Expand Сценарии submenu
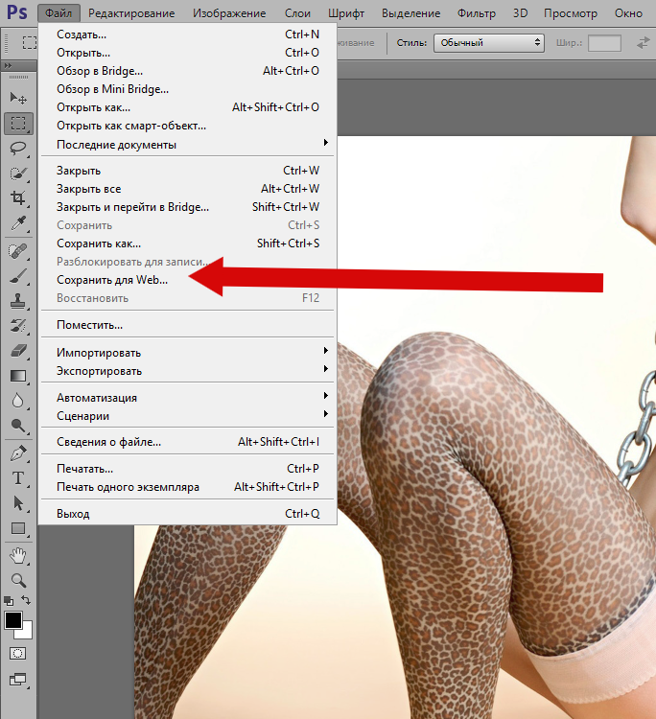This screenshot has height=719, width=656. [x=186, y=416]
